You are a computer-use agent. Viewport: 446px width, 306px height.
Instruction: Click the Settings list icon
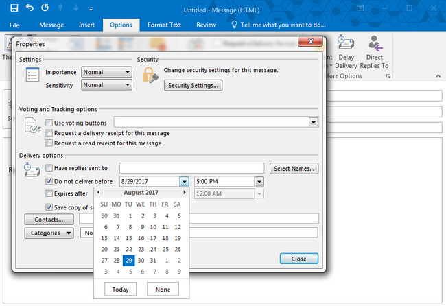point(32,74)
